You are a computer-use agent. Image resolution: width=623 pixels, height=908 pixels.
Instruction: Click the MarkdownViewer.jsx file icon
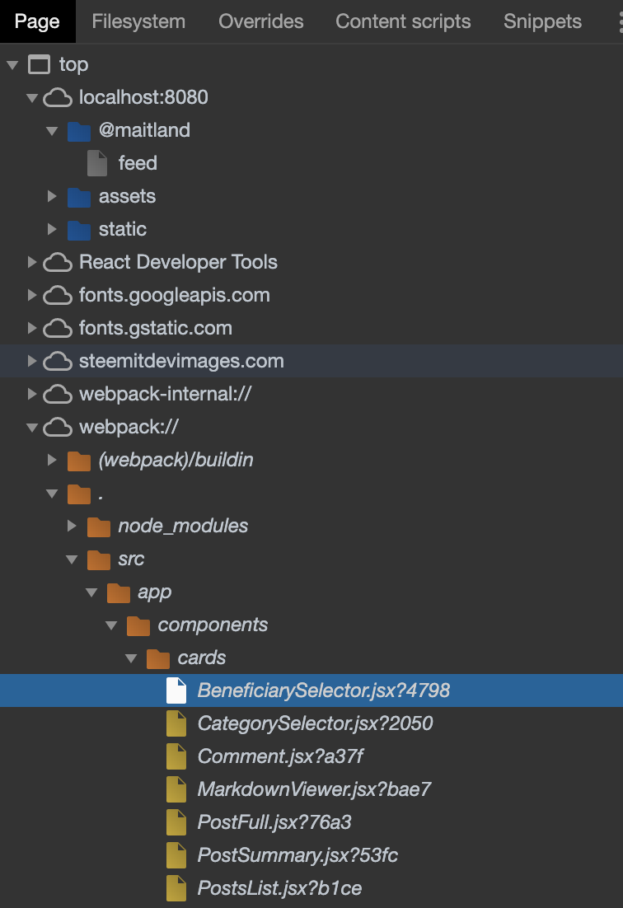(x=176, y=790)
